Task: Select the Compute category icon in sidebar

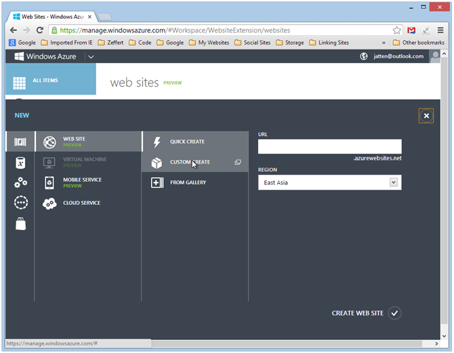Action: click(x=20, y=141)
